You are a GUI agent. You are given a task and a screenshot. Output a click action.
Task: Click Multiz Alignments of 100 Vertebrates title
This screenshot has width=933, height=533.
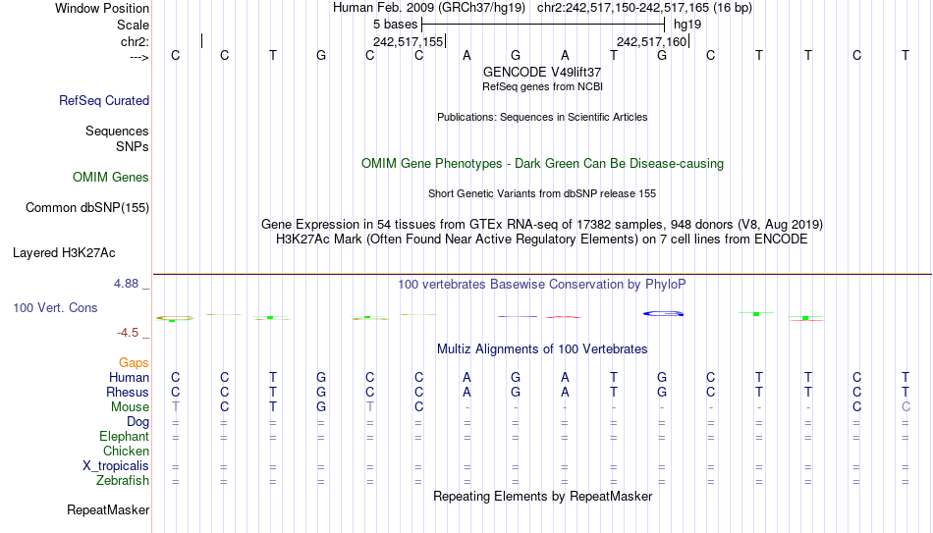click(542, 349)
